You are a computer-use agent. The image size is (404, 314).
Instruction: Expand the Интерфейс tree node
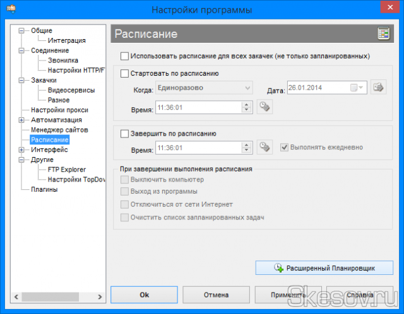coord(22,150)
